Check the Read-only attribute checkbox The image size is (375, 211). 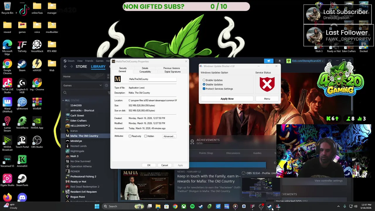pos(130,136)
